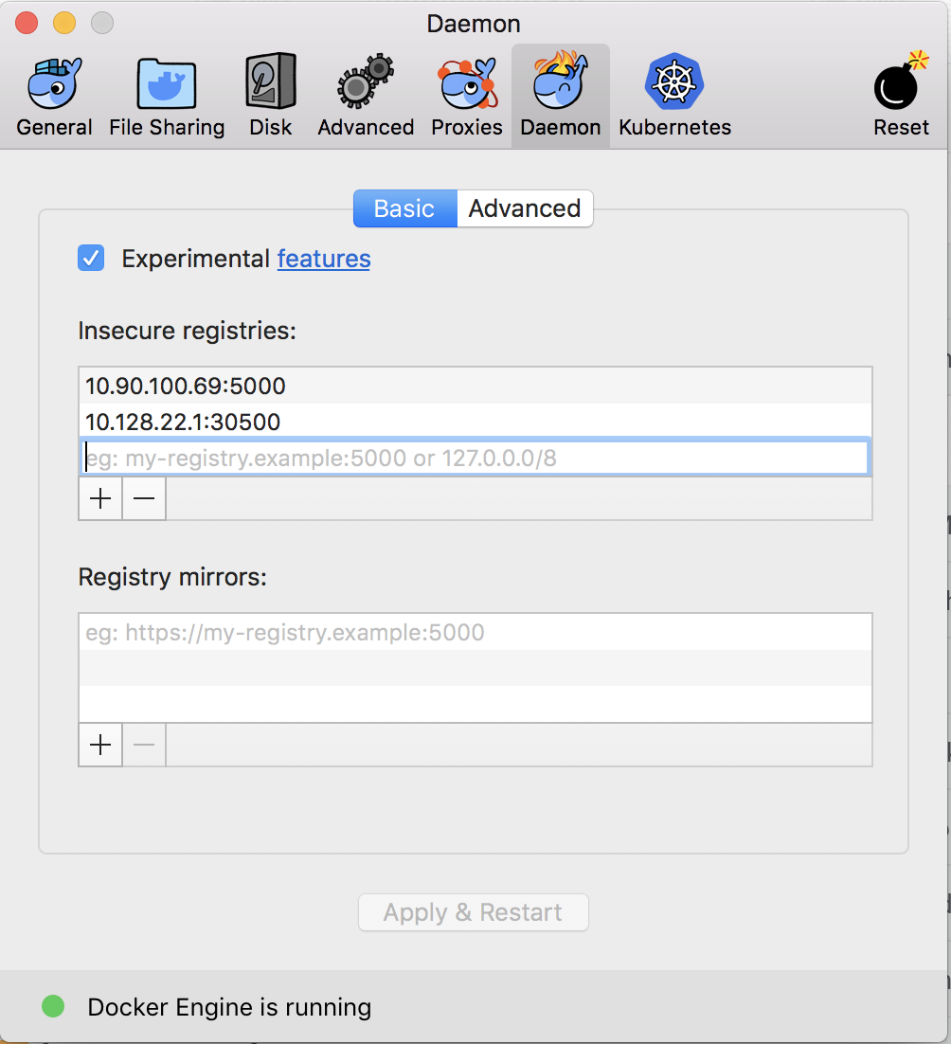Click the Docker Engine is running text
The width and height of the screenshot is (951, 1044).
229,1007
